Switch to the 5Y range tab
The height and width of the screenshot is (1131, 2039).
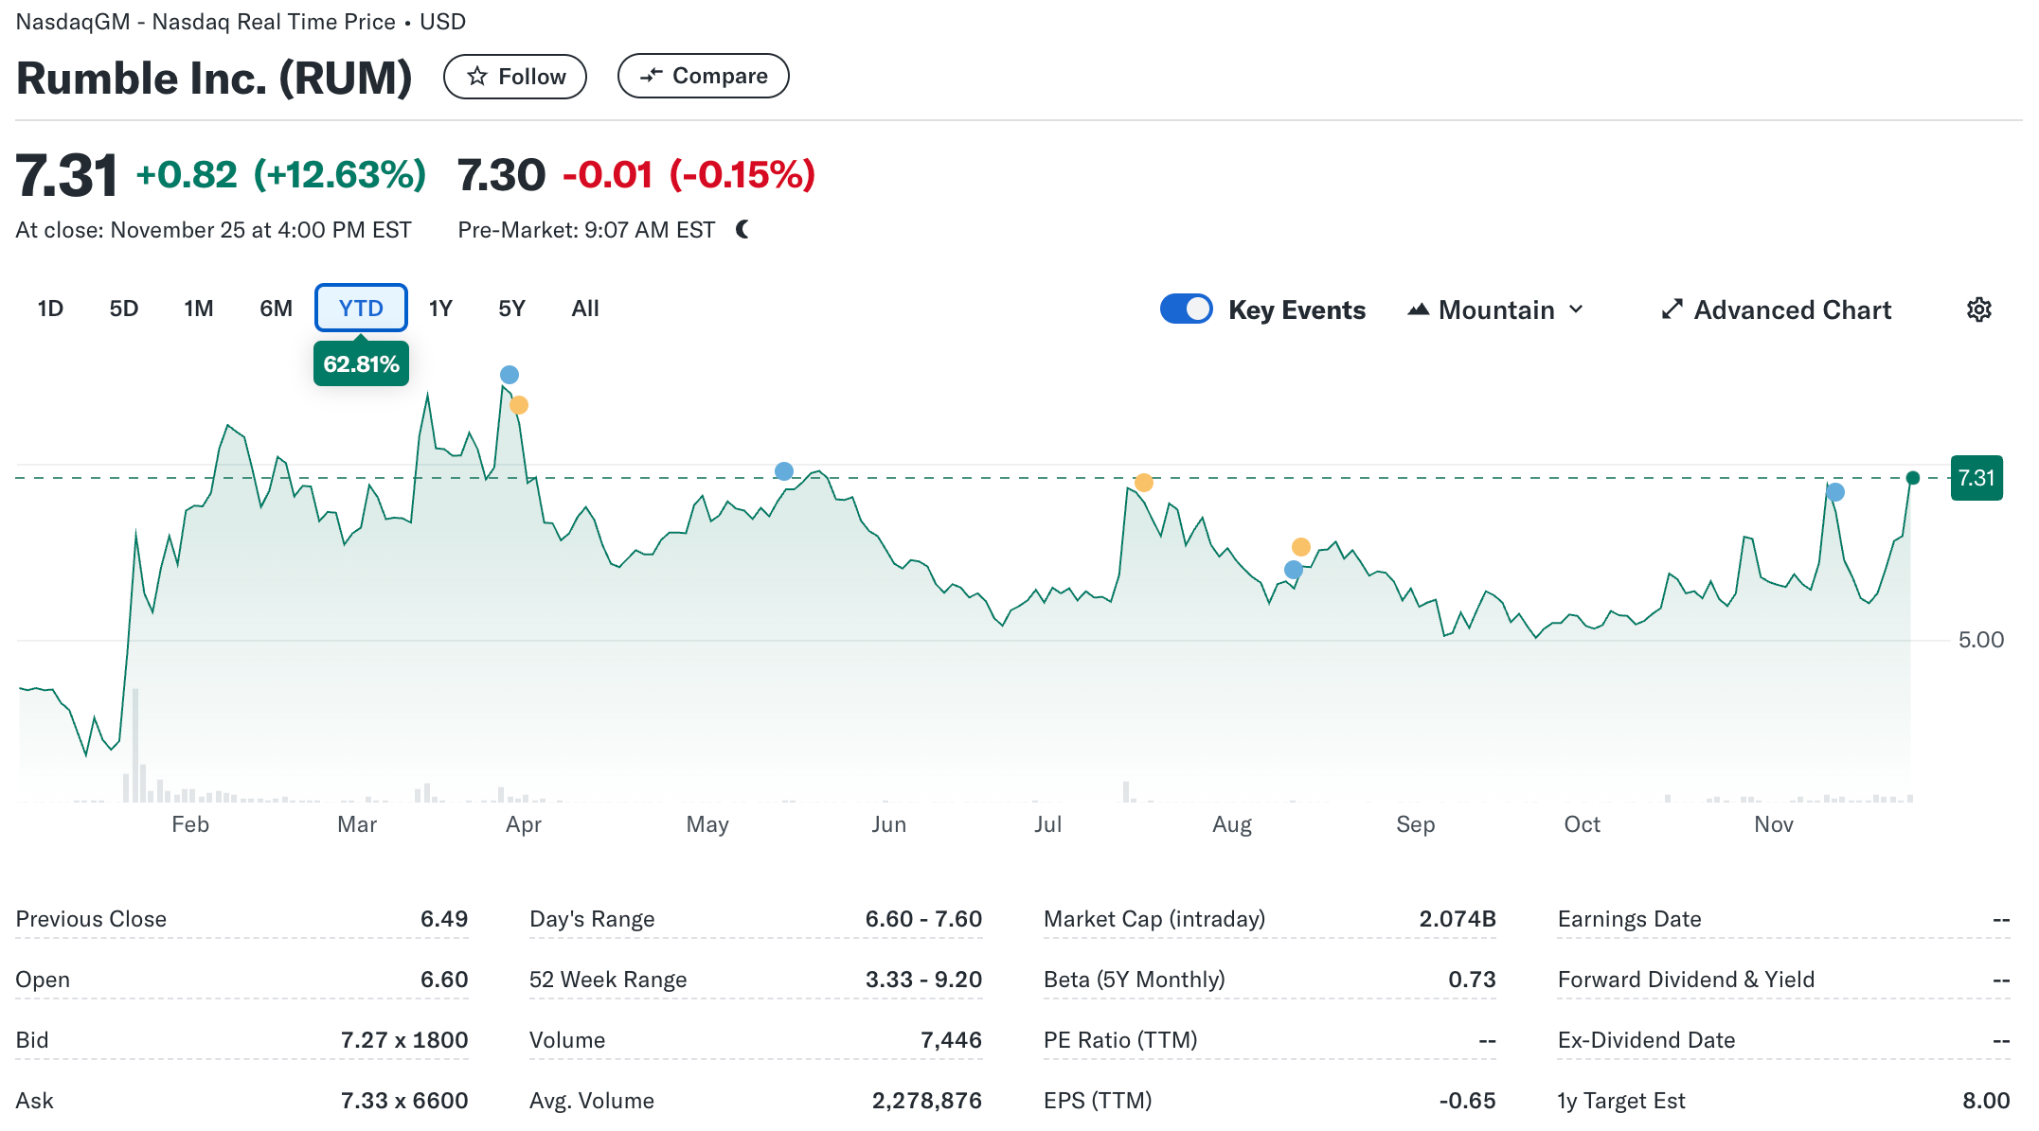511,309
